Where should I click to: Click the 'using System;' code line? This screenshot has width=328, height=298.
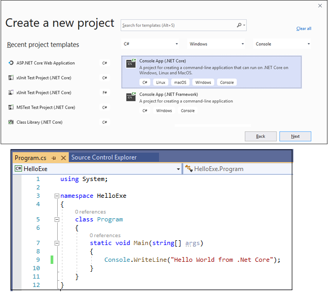(x=84, y=179)
